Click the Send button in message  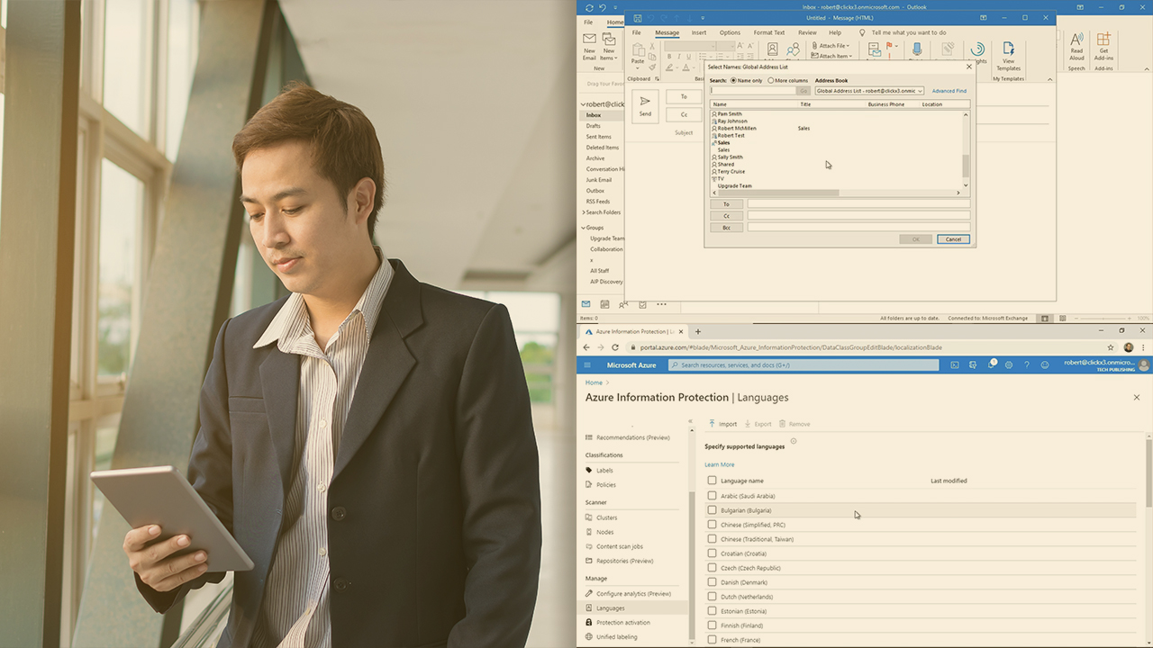pos(645,106)
